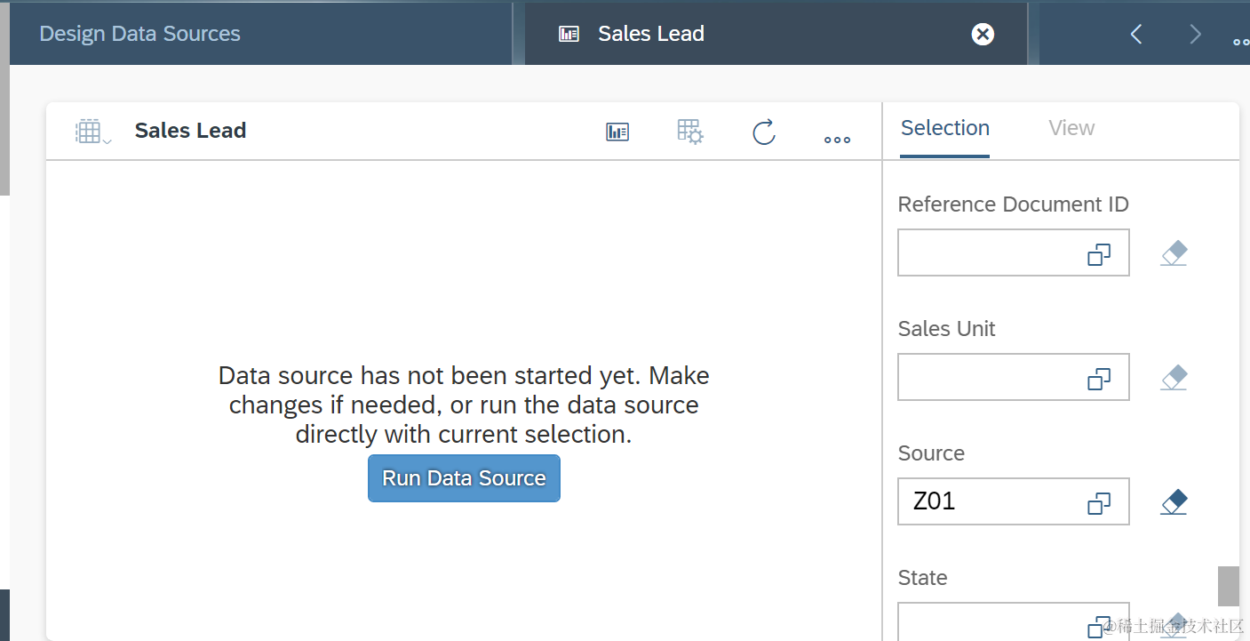Close the Sales Lead tab

(983, 34)
